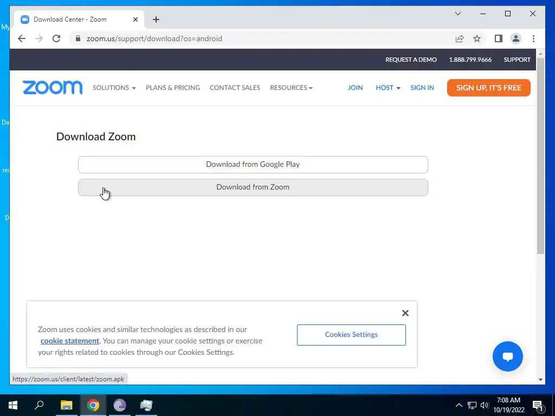Open the SUPPORT link
Image resolution: width=555 pixels, height=416 pixels.
point(517,60)
